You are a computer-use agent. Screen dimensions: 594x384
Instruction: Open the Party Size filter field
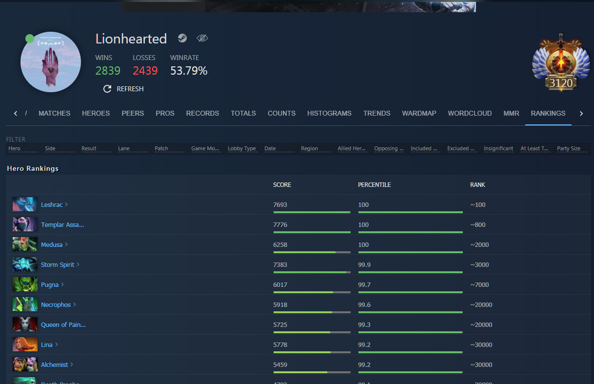pos(572,148)
